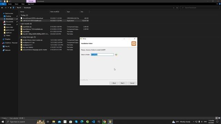Select the LayerSlider folder
Image resolution: width=221 pixels, height=124 pixels.
point(26,32)
